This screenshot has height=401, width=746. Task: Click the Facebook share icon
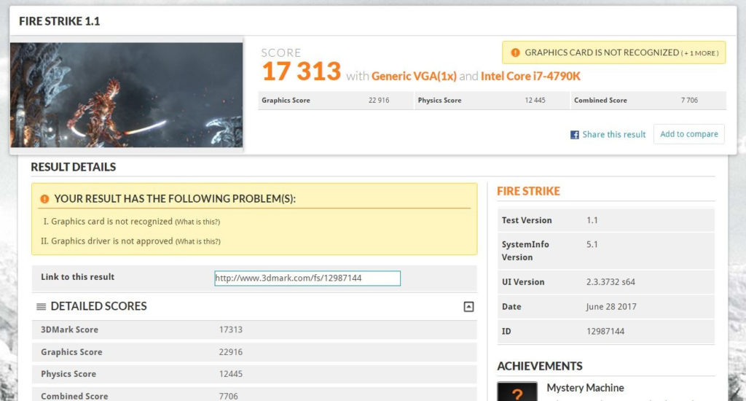(x=575, y=135)
